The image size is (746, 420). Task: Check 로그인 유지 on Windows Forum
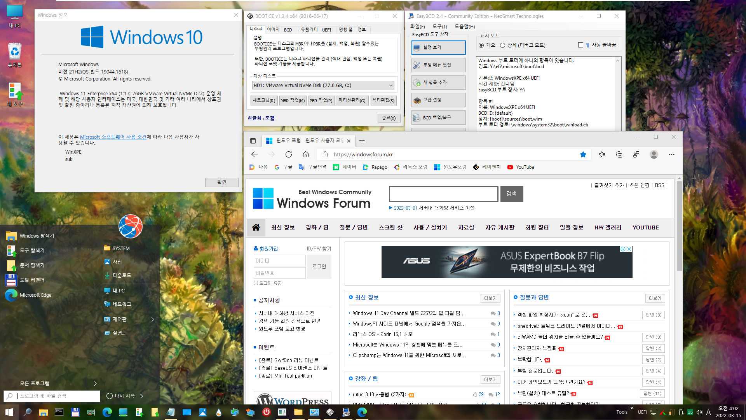[256, 283]
